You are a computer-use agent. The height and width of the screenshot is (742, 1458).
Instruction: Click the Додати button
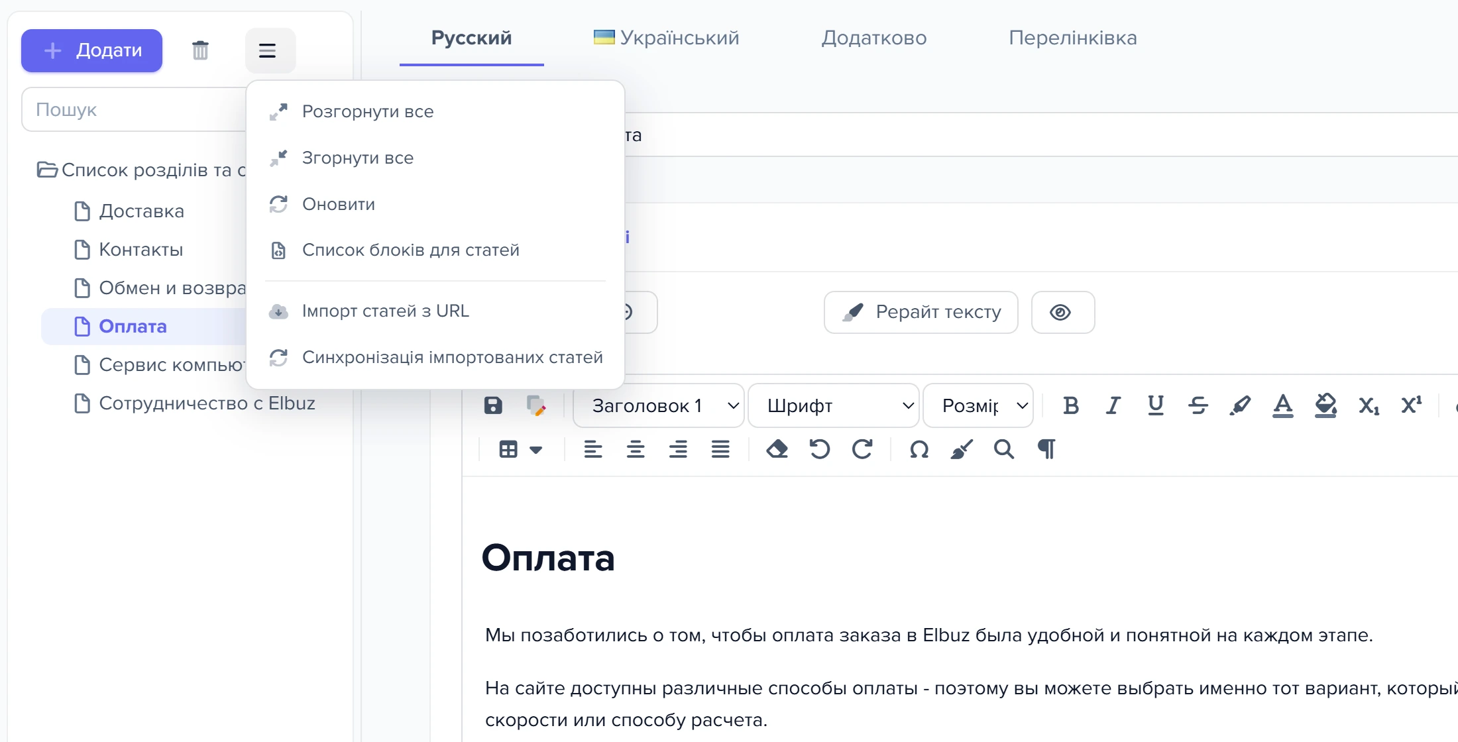pyautogui.click(x=91, y=50)
